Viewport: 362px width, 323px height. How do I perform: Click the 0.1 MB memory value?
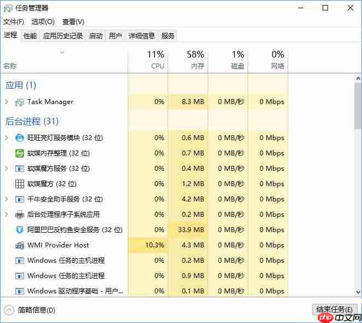click(x=193, y=291)
